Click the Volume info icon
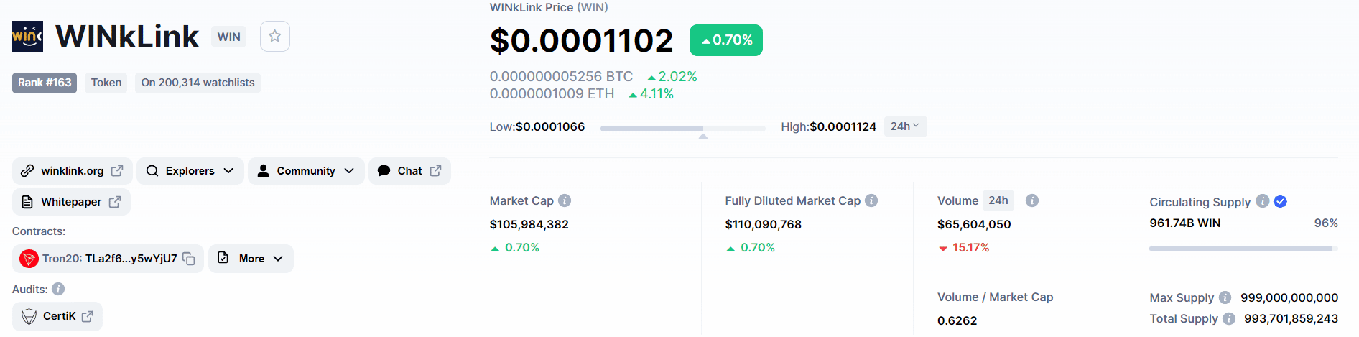The height and width of the screenshot is (337, 1359). click(x=1031, y=200)
